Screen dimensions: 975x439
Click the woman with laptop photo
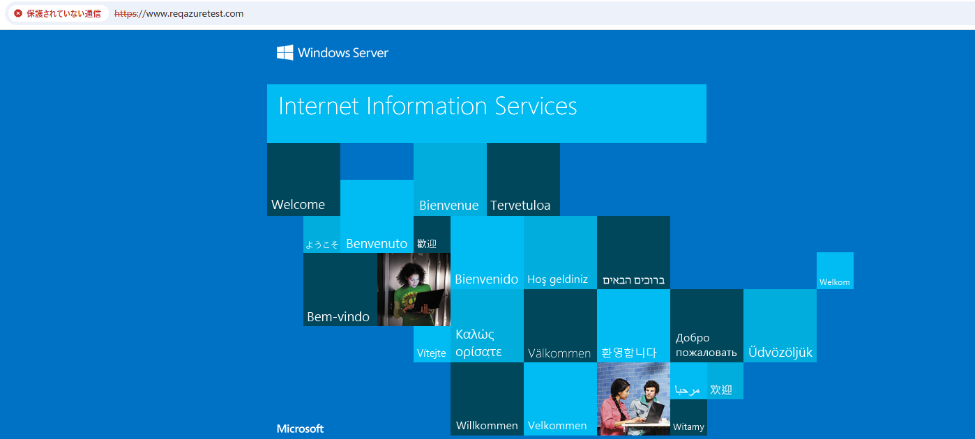[x=414, y=290]
